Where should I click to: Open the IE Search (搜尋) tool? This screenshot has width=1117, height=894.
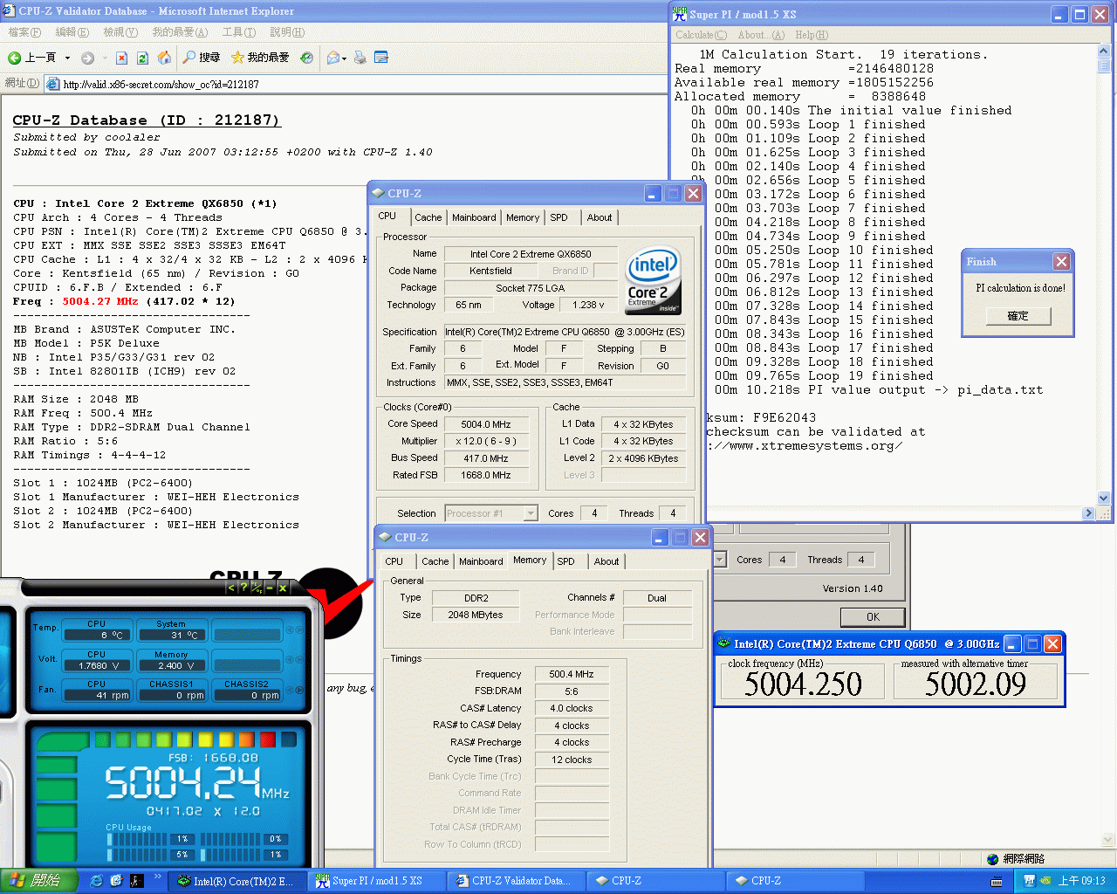[x=201, y=58]
